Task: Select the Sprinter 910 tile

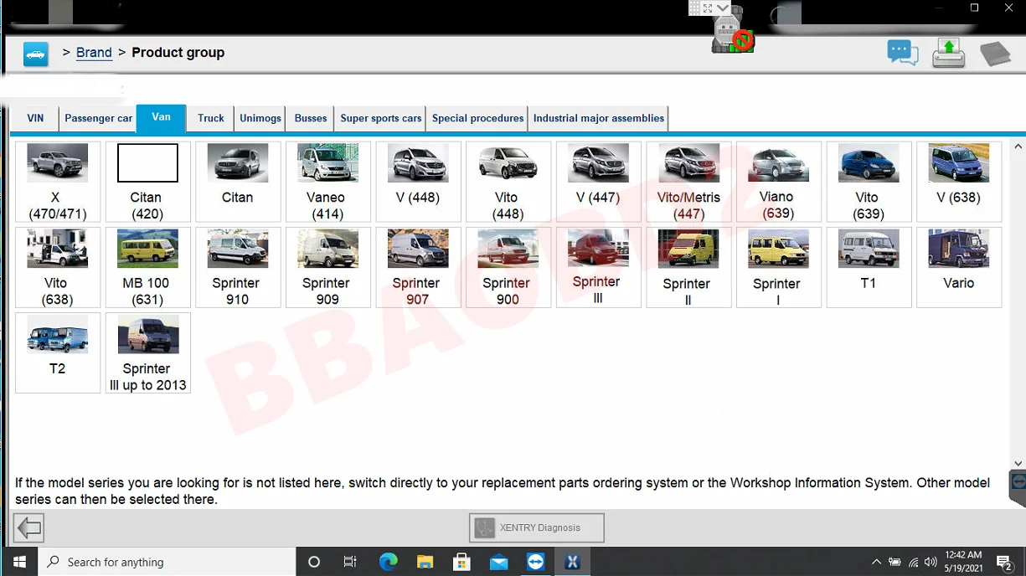Action: [238, 267]
